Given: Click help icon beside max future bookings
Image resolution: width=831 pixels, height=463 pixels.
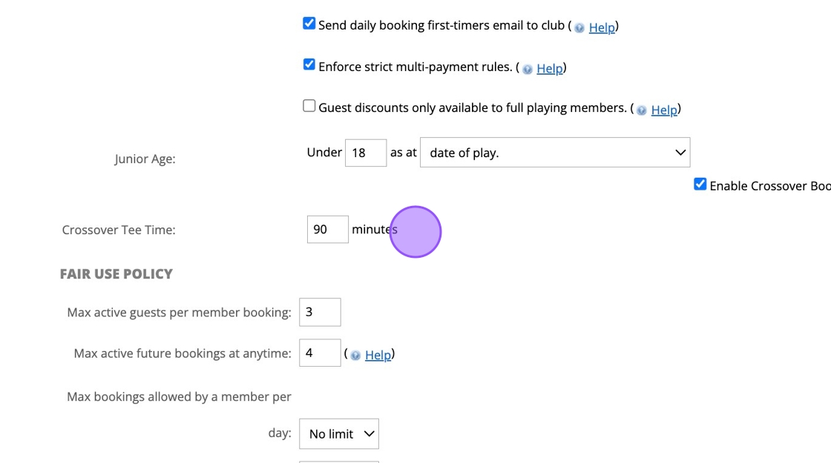Looking at the screenshot, I should point(355,356).
